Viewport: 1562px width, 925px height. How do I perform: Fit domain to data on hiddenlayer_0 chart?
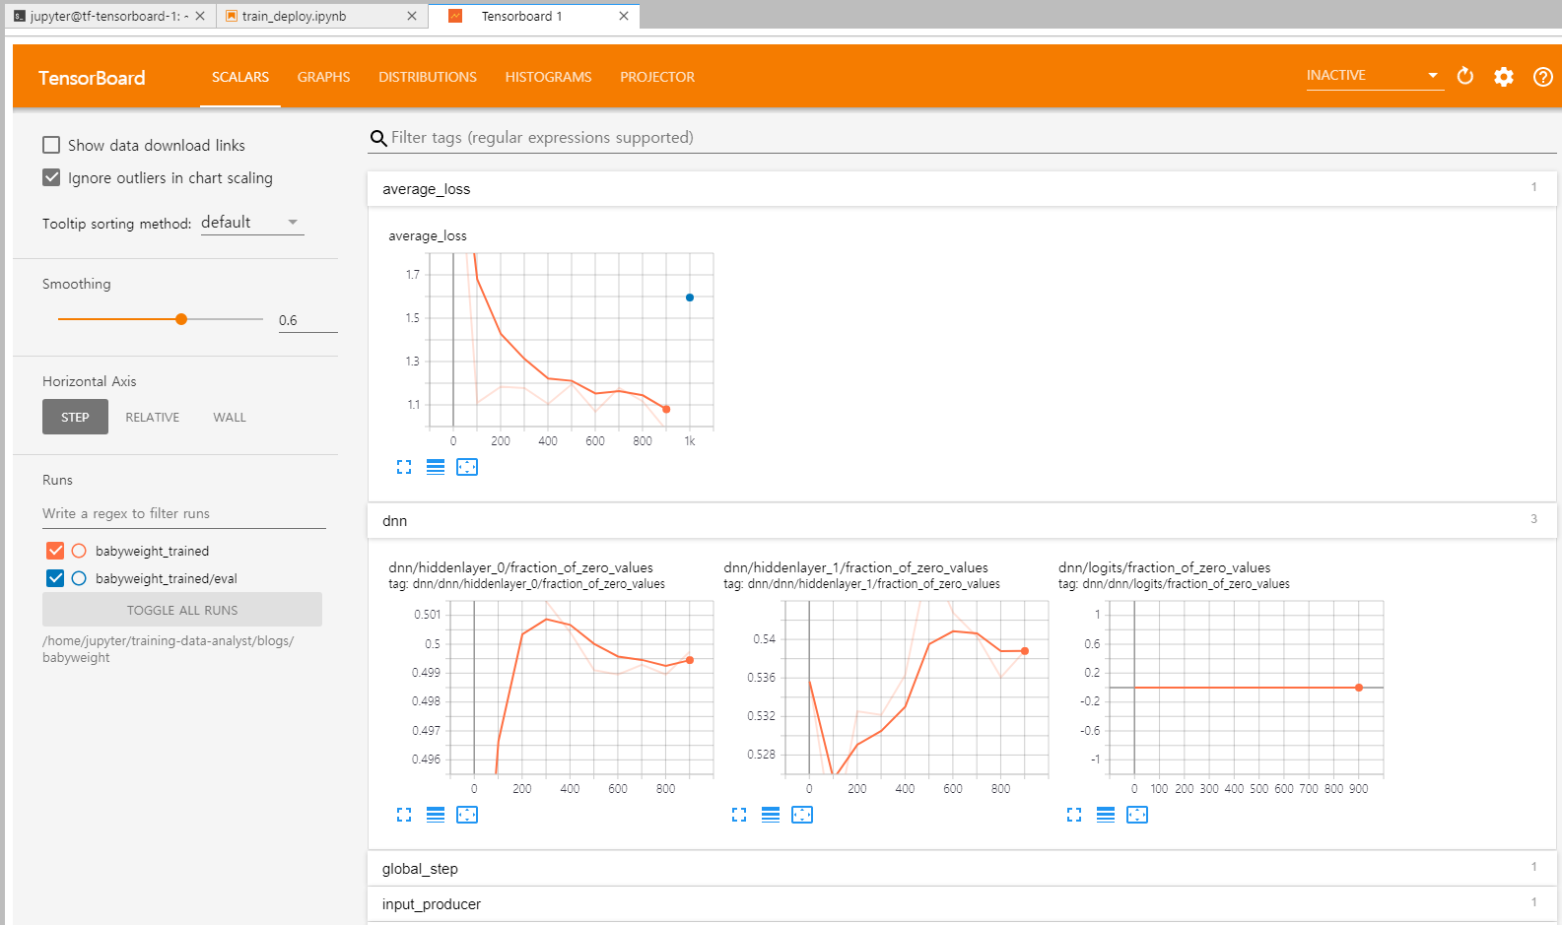pos(467,815)
